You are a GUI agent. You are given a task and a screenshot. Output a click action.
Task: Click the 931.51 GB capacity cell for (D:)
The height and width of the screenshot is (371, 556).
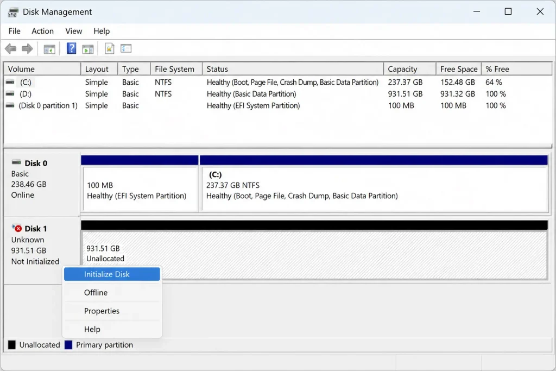point(405,93)
